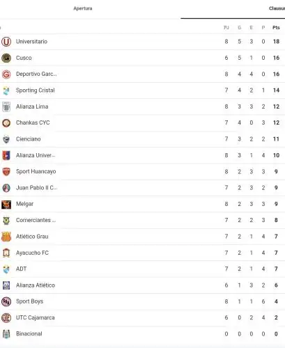
Task: Open the Ayacucho FC team name
Action: pyautogui.click(x=32, y=253)
